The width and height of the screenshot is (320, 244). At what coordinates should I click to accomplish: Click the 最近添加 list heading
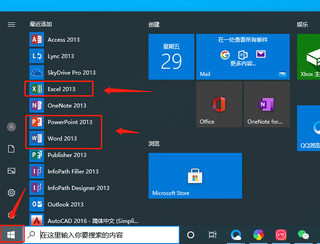coord(41,24)
